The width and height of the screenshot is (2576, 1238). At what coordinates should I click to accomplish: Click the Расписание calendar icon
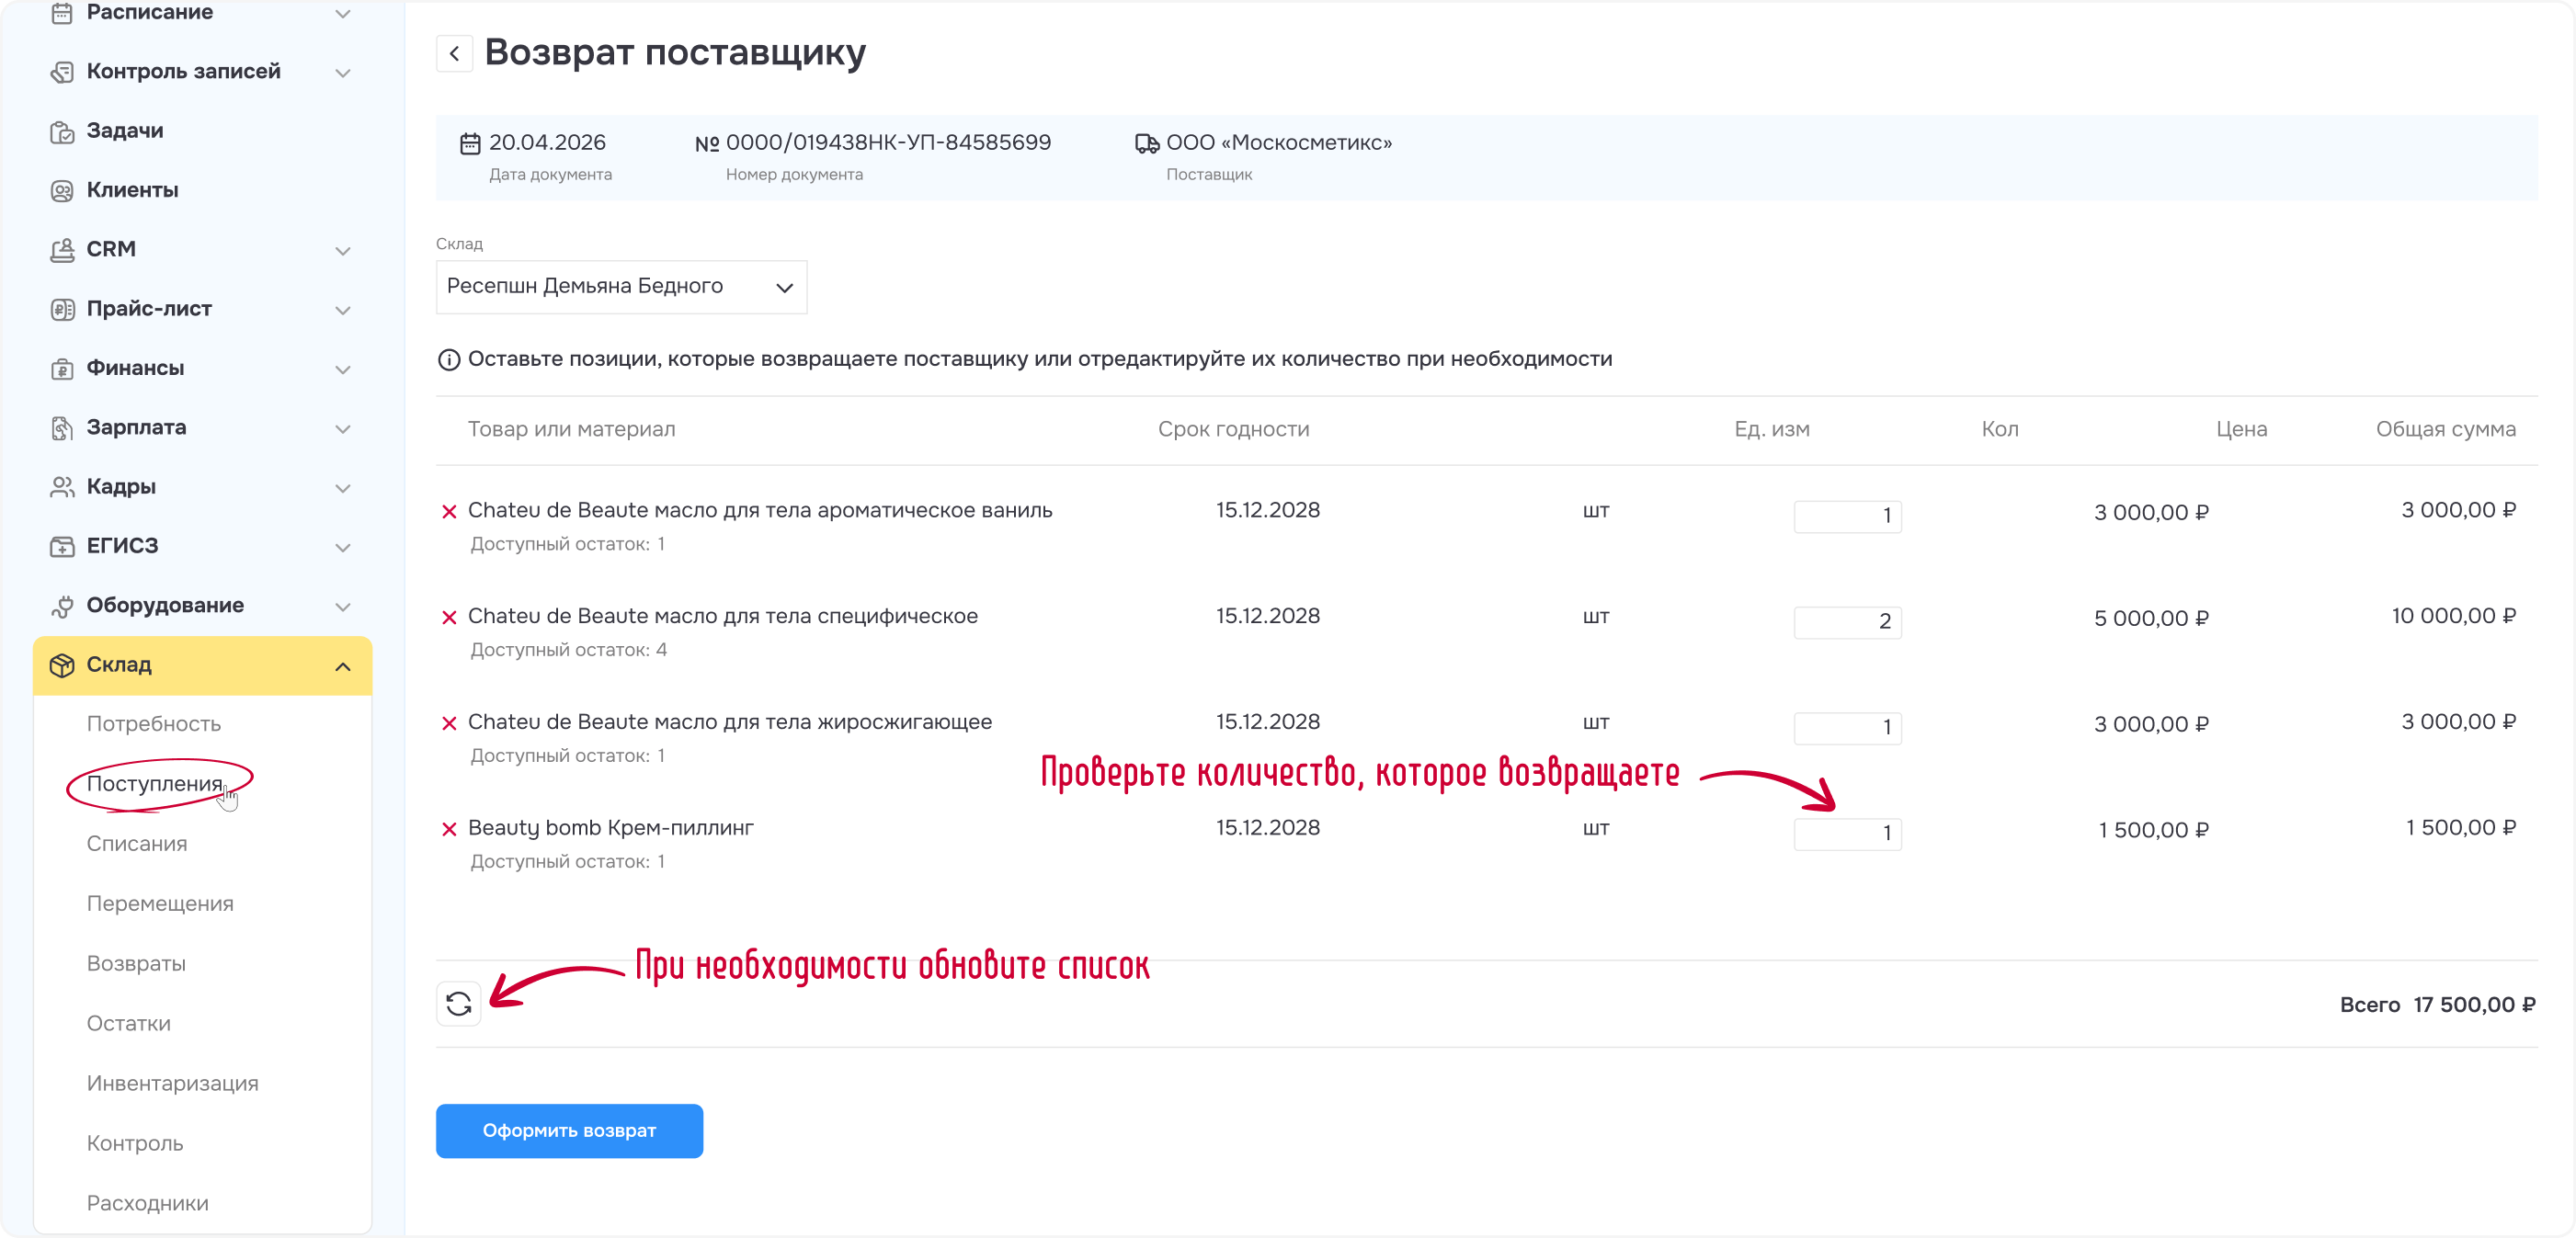tap(62, 12)
